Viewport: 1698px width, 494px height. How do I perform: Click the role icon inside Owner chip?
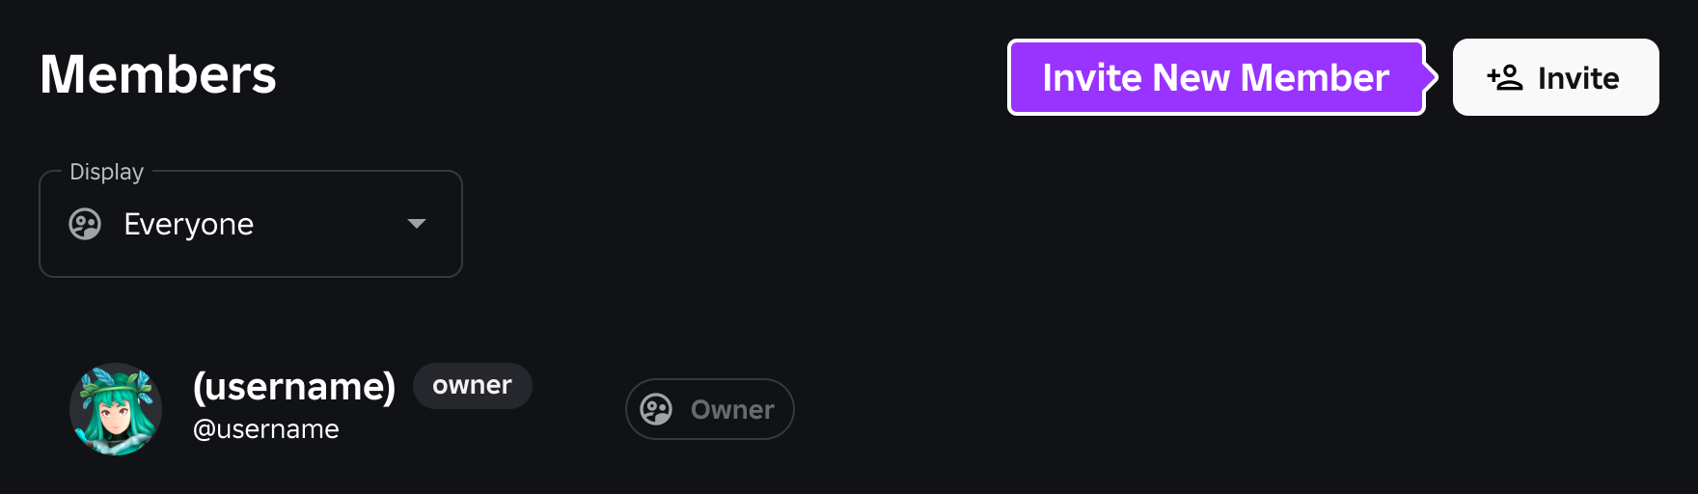[656, 409]
